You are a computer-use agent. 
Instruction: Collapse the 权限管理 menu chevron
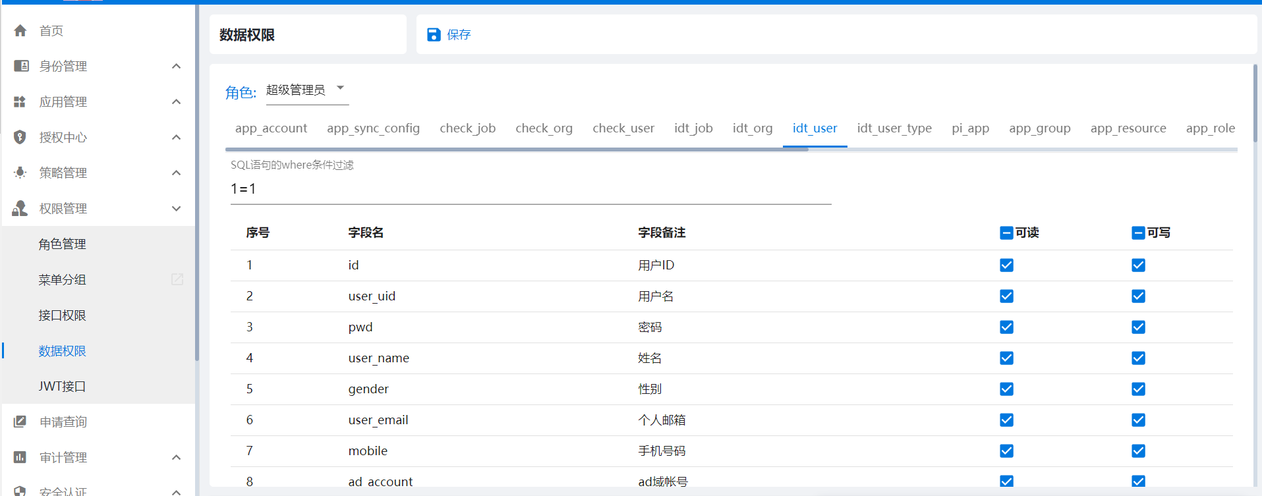tap(176, 208)
